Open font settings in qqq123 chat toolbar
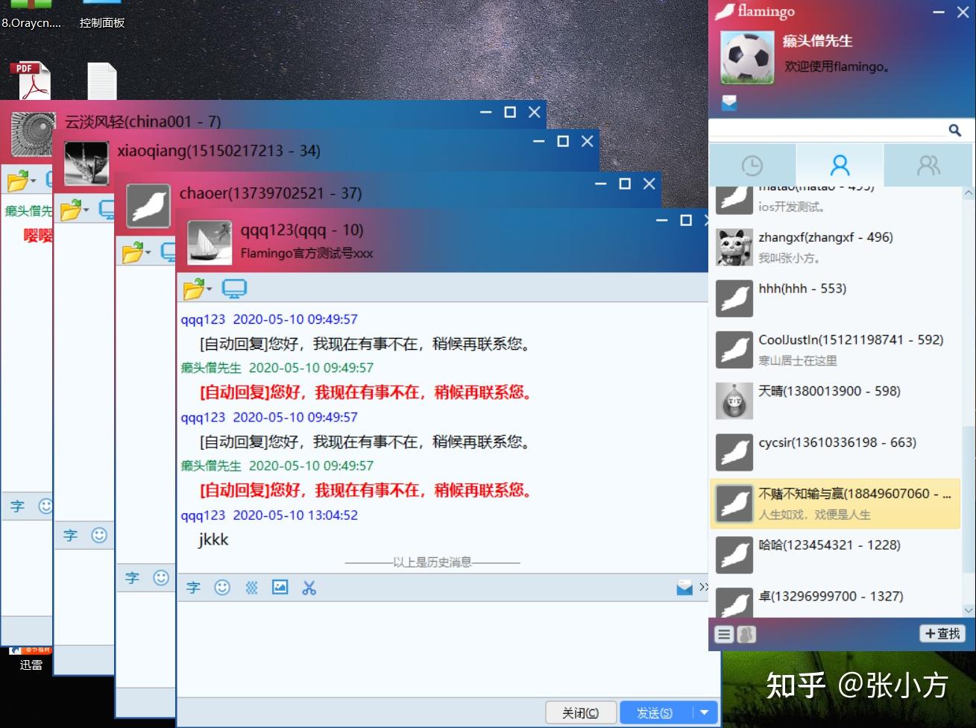Viewport: 976px width, 728px height. click(x=194, y=588)
